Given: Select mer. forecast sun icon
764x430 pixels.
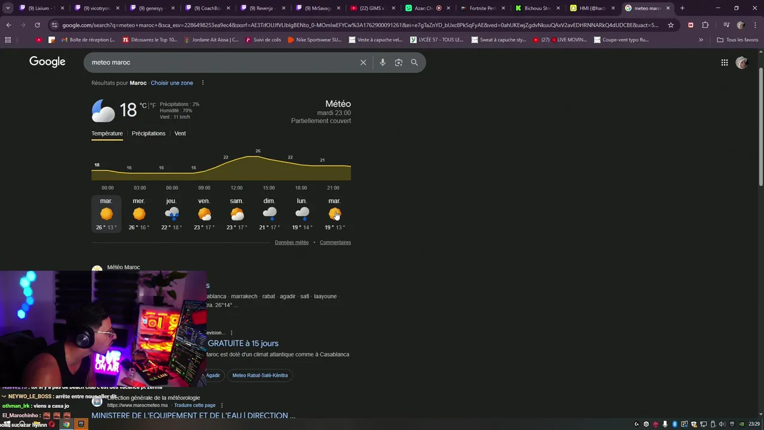Looking at the screenshot, I should pyautogui.click(x=139, y=214).
